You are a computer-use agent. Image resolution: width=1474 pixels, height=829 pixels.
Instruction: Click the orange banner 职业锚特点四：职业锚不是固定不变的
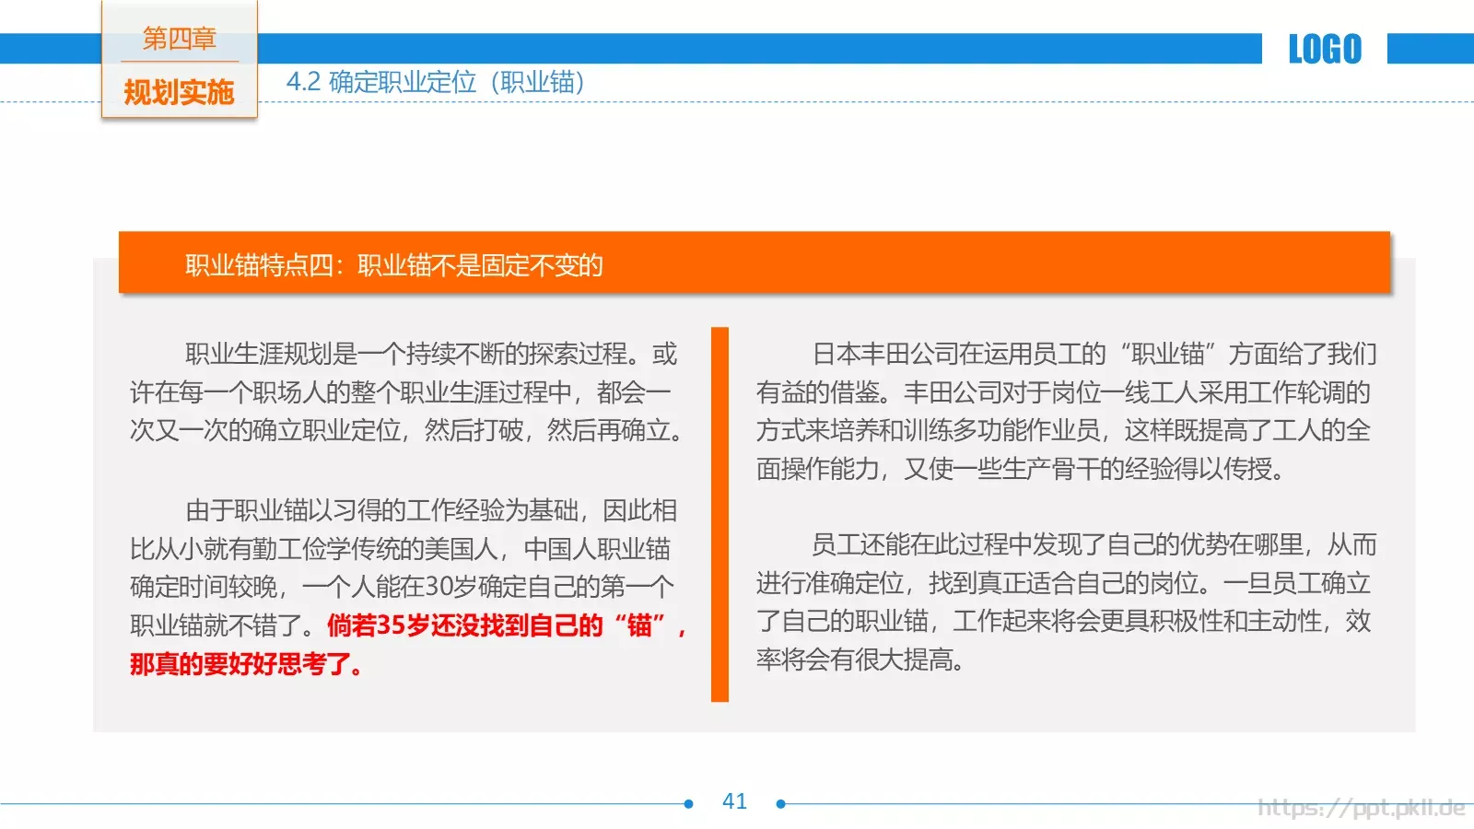coord(754,263)
